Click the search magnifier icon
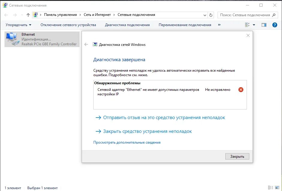Screen dimensions: 282x191 [x=274, y=15]
